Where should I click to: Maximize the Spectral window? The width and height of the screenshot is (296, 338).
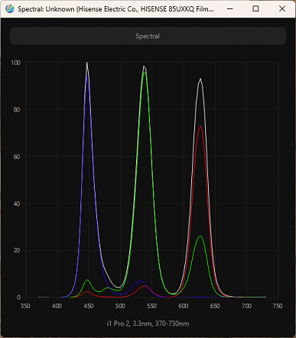click(255, 8)
